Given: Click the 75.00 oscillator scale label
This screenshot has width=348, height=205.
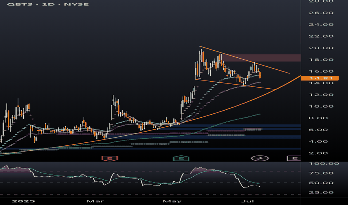Looking at the screenshot, I should 321,173.
